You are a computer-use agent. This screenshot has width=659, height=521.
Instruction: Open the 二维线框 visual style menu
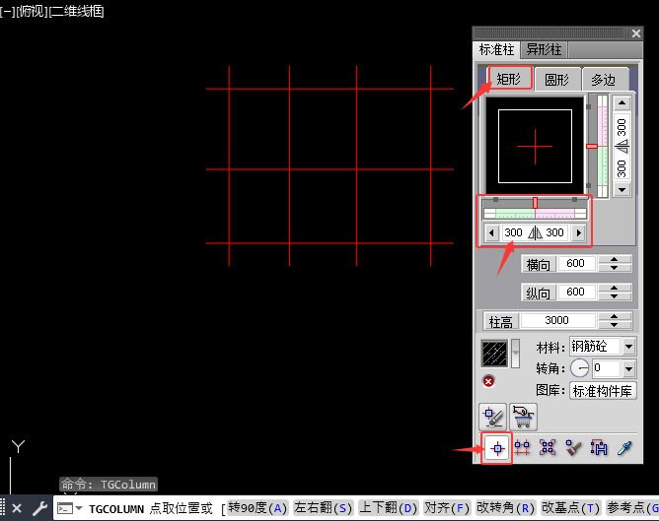point(77,12)
